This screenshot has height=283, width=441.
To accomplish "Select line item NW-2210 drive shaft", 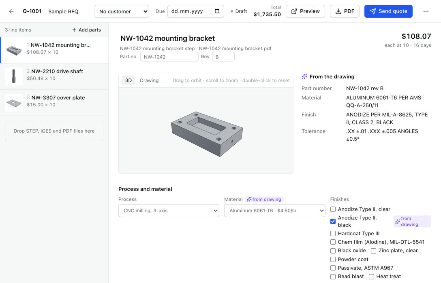I will (x=54, y=76).
